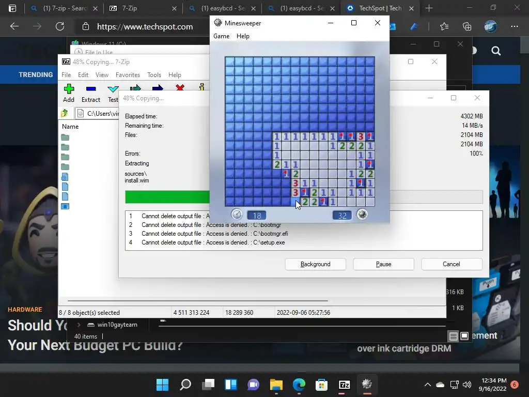Click the OneDrive cloud tray icon
Viewport: 529px width, 397px height.
(x=440, y=385)
